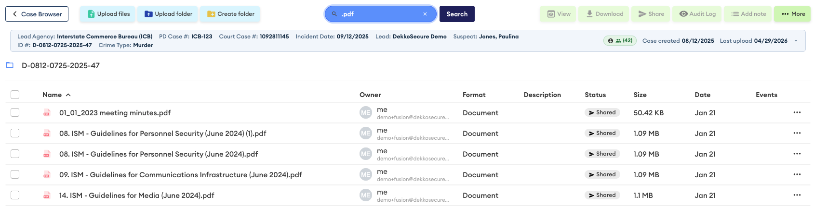Expand case details chevron after last upload date
The image size is (814, 208).
(796, 41)
